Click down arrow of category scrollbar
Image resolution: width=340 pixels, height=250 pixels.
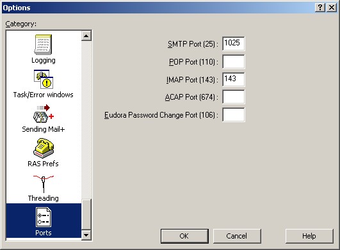click(x=86, y=235)
